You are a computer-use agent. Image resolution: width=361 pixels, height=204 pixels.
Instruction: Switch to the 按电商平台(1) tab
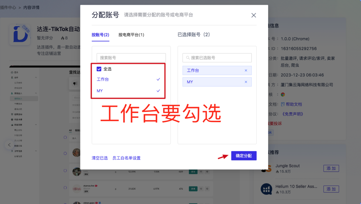click(x=131, y=35)
